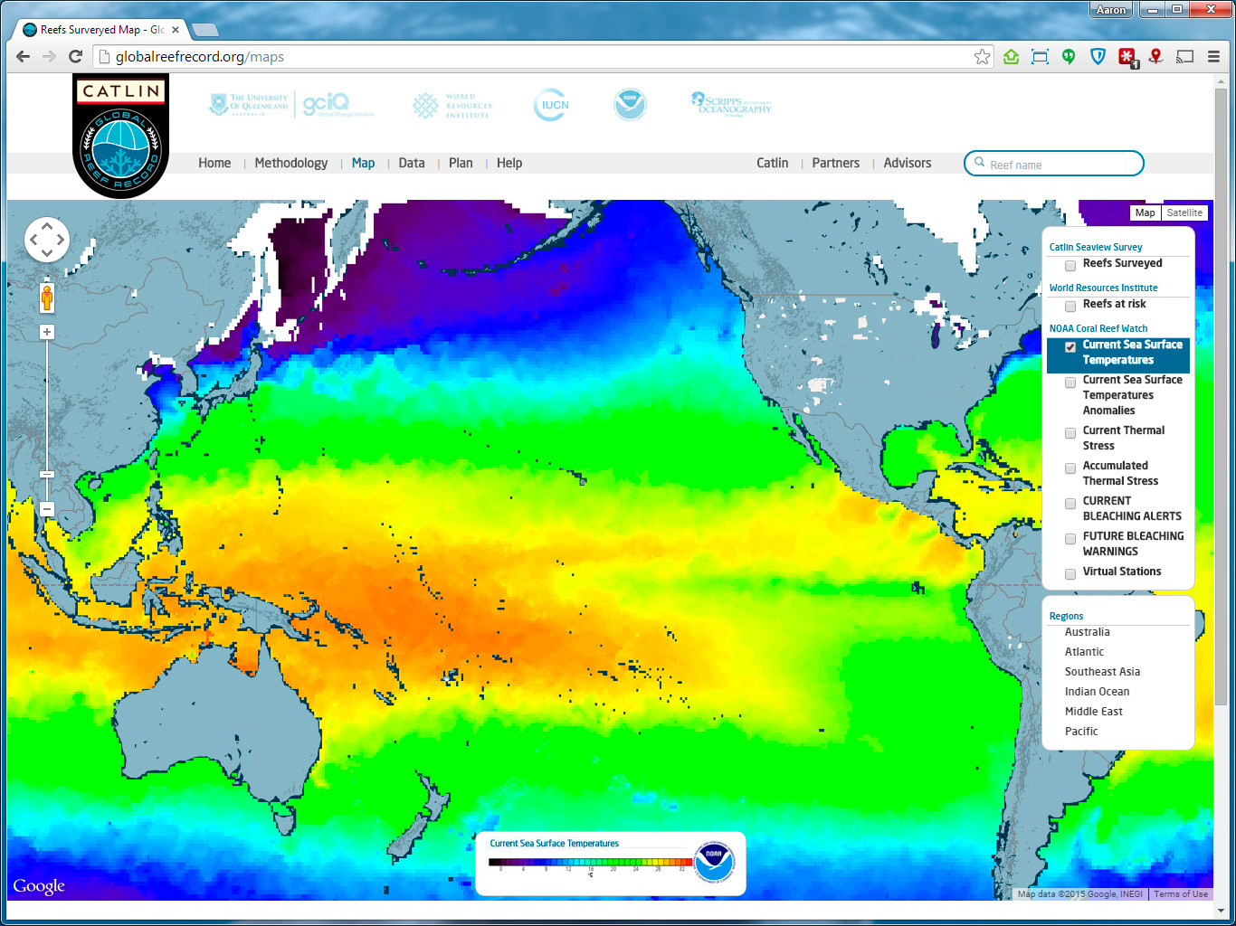Click the Scripps Oceanography logo
The width and height of the screenshot is (1236, 926).
(731, 103)
